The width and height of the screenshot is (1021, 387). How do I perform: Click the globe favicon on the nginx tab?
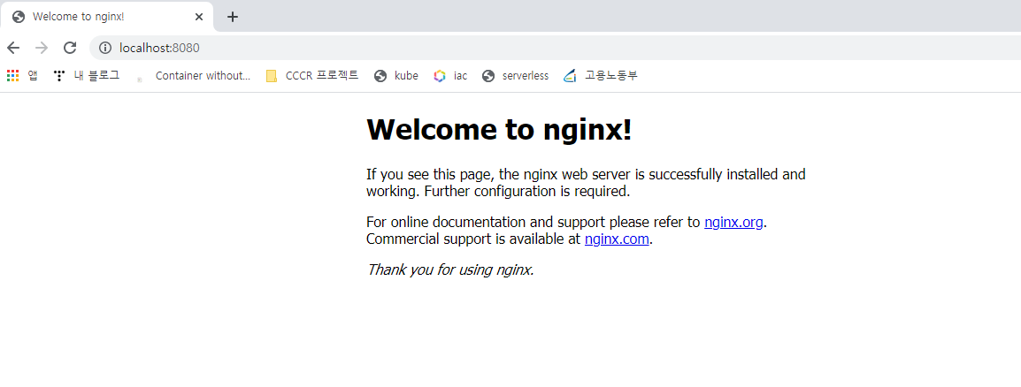pyautogui.click(x=19, y=17)
